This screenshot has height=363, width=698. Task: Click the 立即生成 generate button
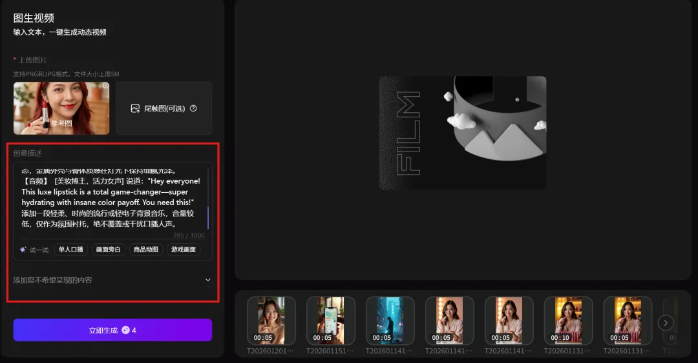112,330
